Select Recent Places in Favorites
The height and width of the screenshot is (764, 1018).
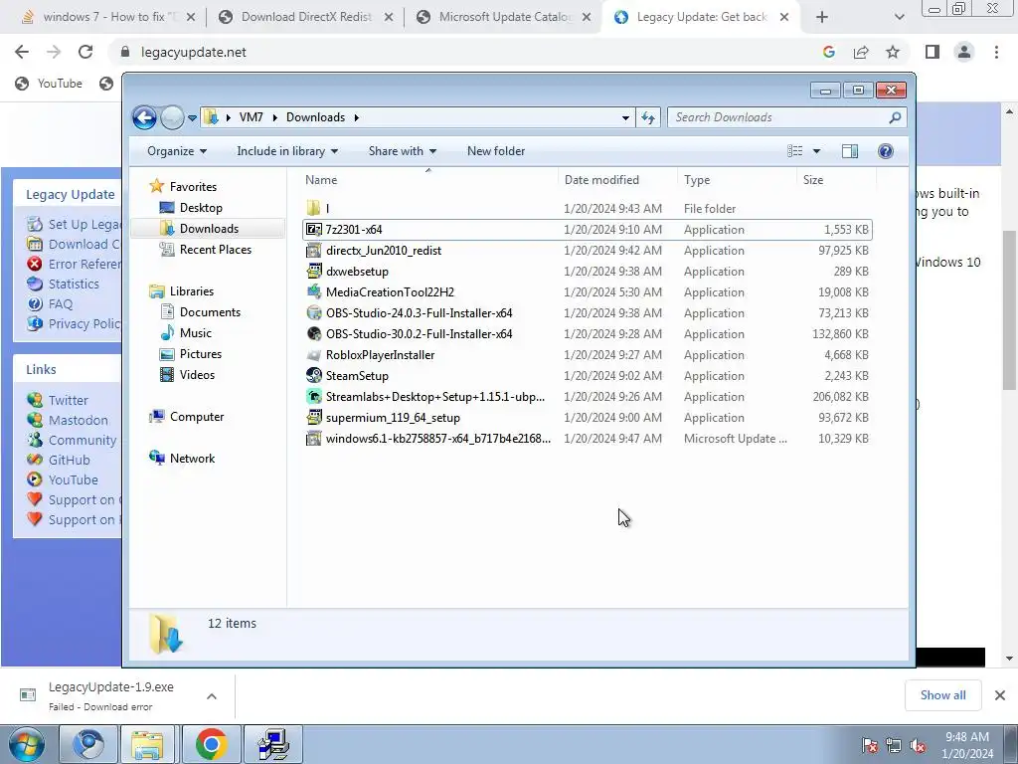pos(215,250)
